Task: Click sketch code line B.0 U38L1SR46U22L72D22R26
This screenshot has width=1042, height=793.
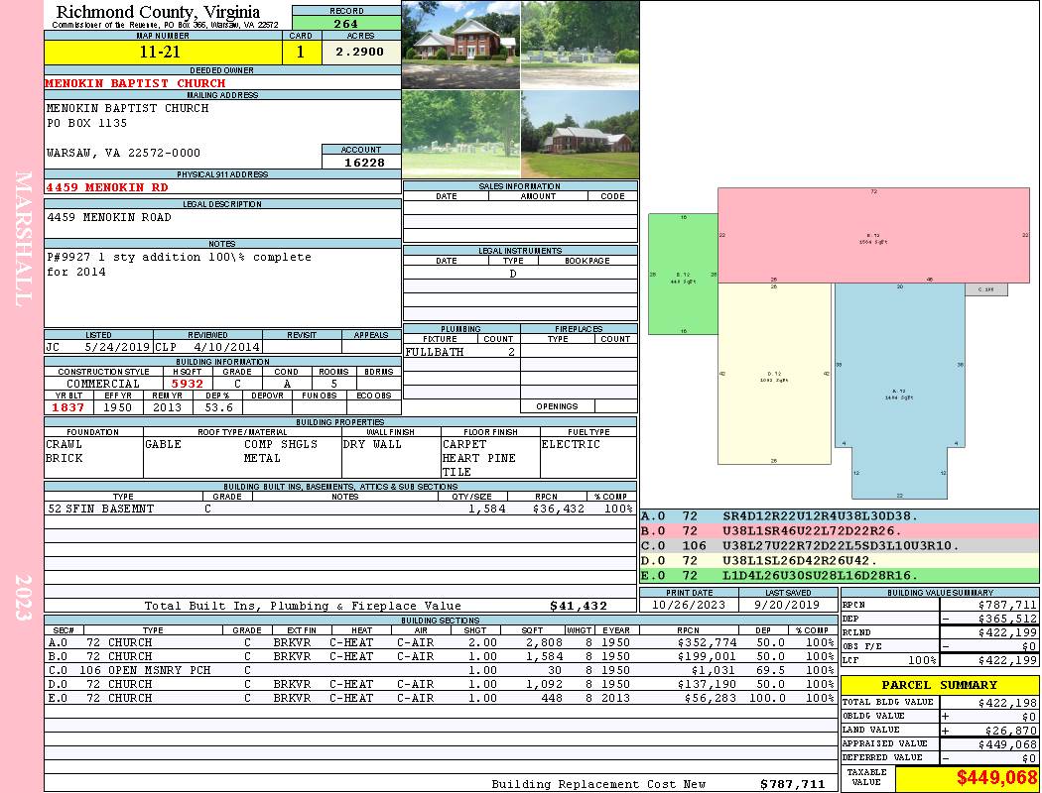Action: (840, 531)
